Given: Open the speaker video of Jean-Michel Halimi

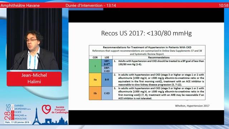Looking at the screenshot, I should (x=34, y=39).
